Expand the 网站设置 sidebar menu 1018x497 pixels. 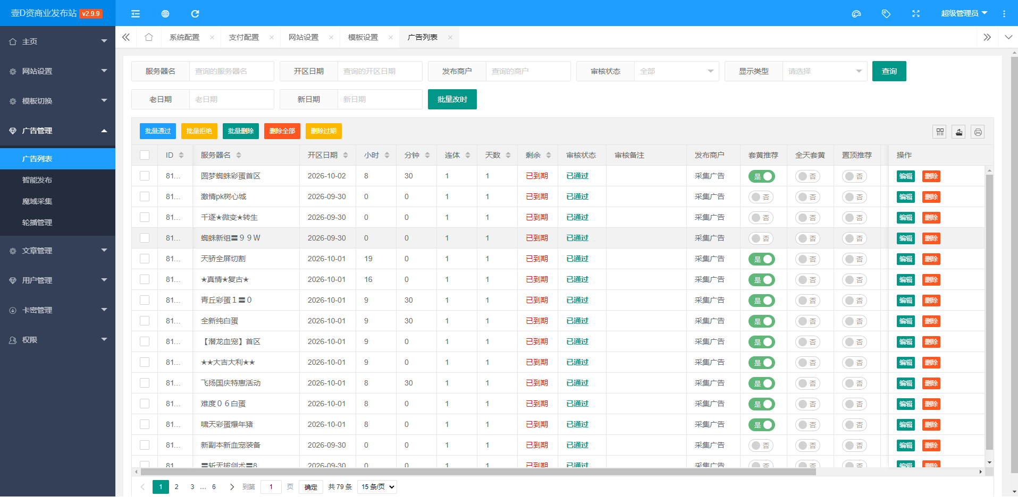[x=57, y=71]
